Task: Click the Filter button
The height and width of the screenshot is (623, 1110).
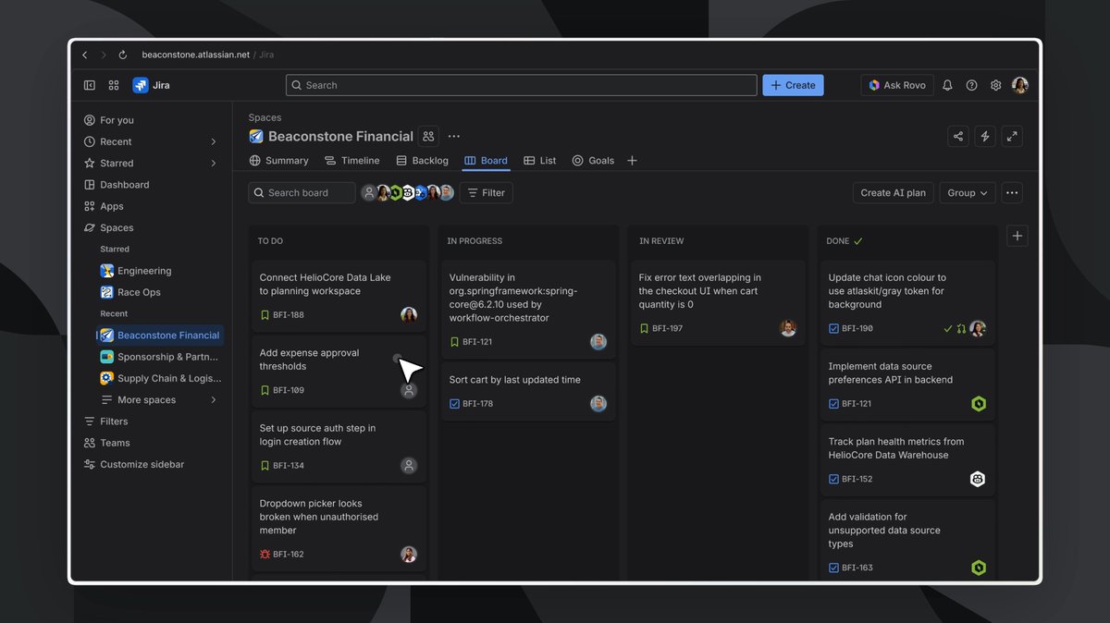Action: 487,193
